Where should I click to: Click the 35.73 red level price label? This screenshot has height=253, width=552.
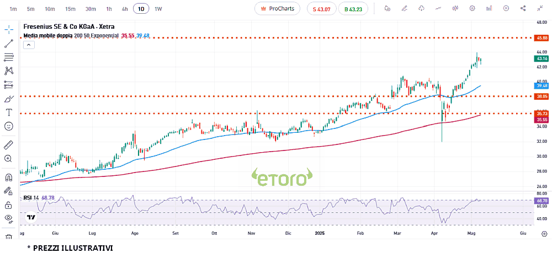coord(542,114)
